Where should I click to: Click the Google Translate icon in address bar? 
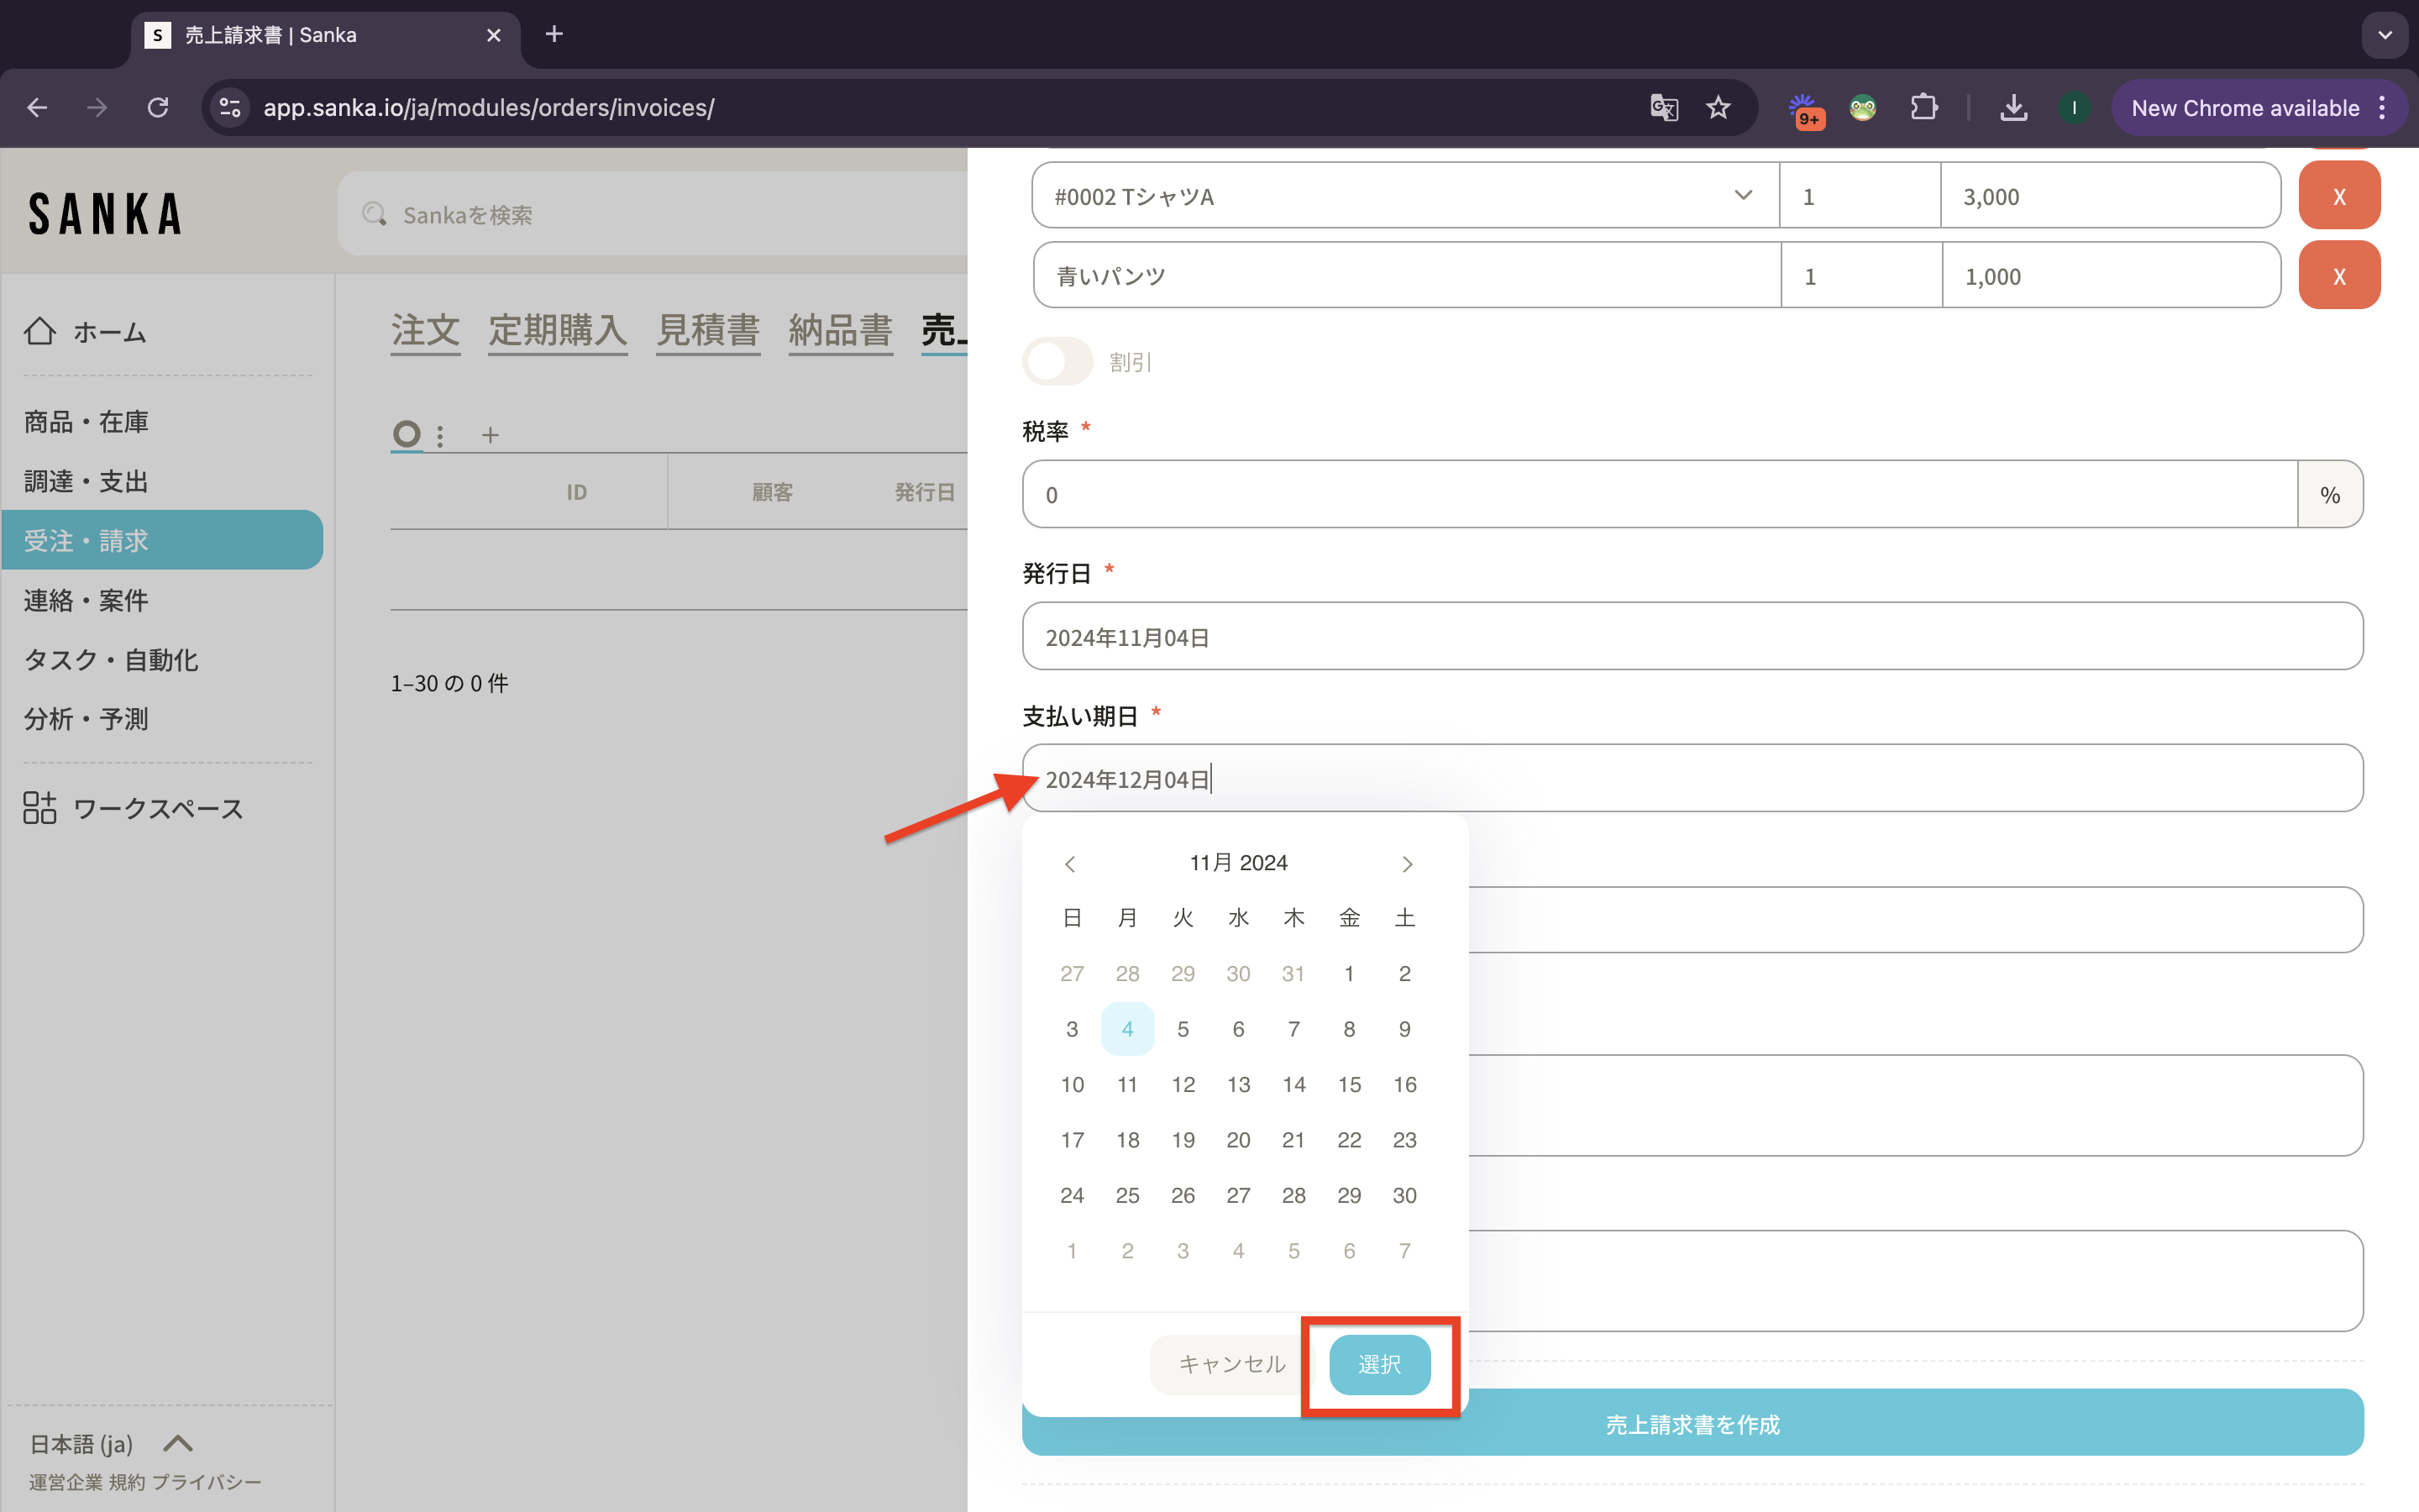pyautogui.click(x=1663, y=108)
